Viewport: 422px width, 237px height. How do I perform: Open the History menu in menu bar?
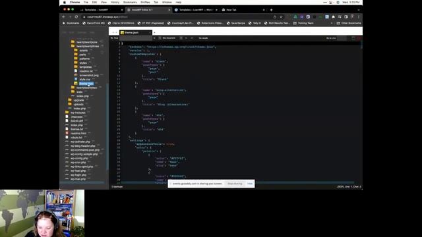[x=115, y=2]
